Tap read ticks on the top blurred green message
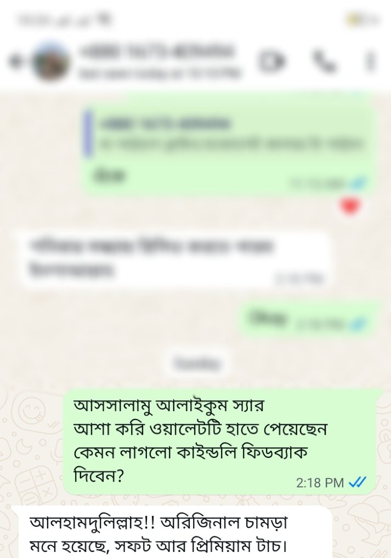 (357, 183)
